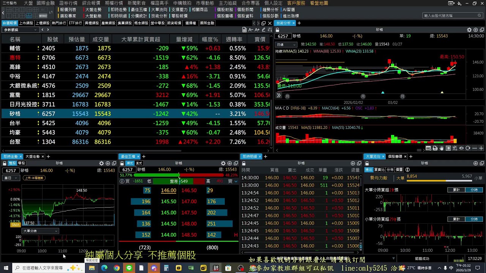
Task: Select 分時 for 大單分時買超 chart
Action: tap(474, 190)
